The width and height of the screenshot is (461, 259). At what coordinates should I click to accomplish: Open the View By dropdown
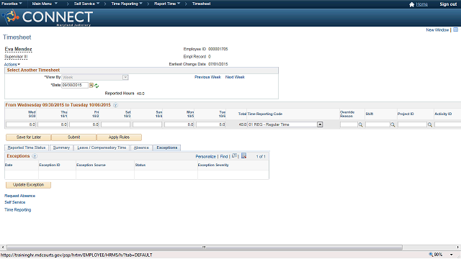point(125,77)
